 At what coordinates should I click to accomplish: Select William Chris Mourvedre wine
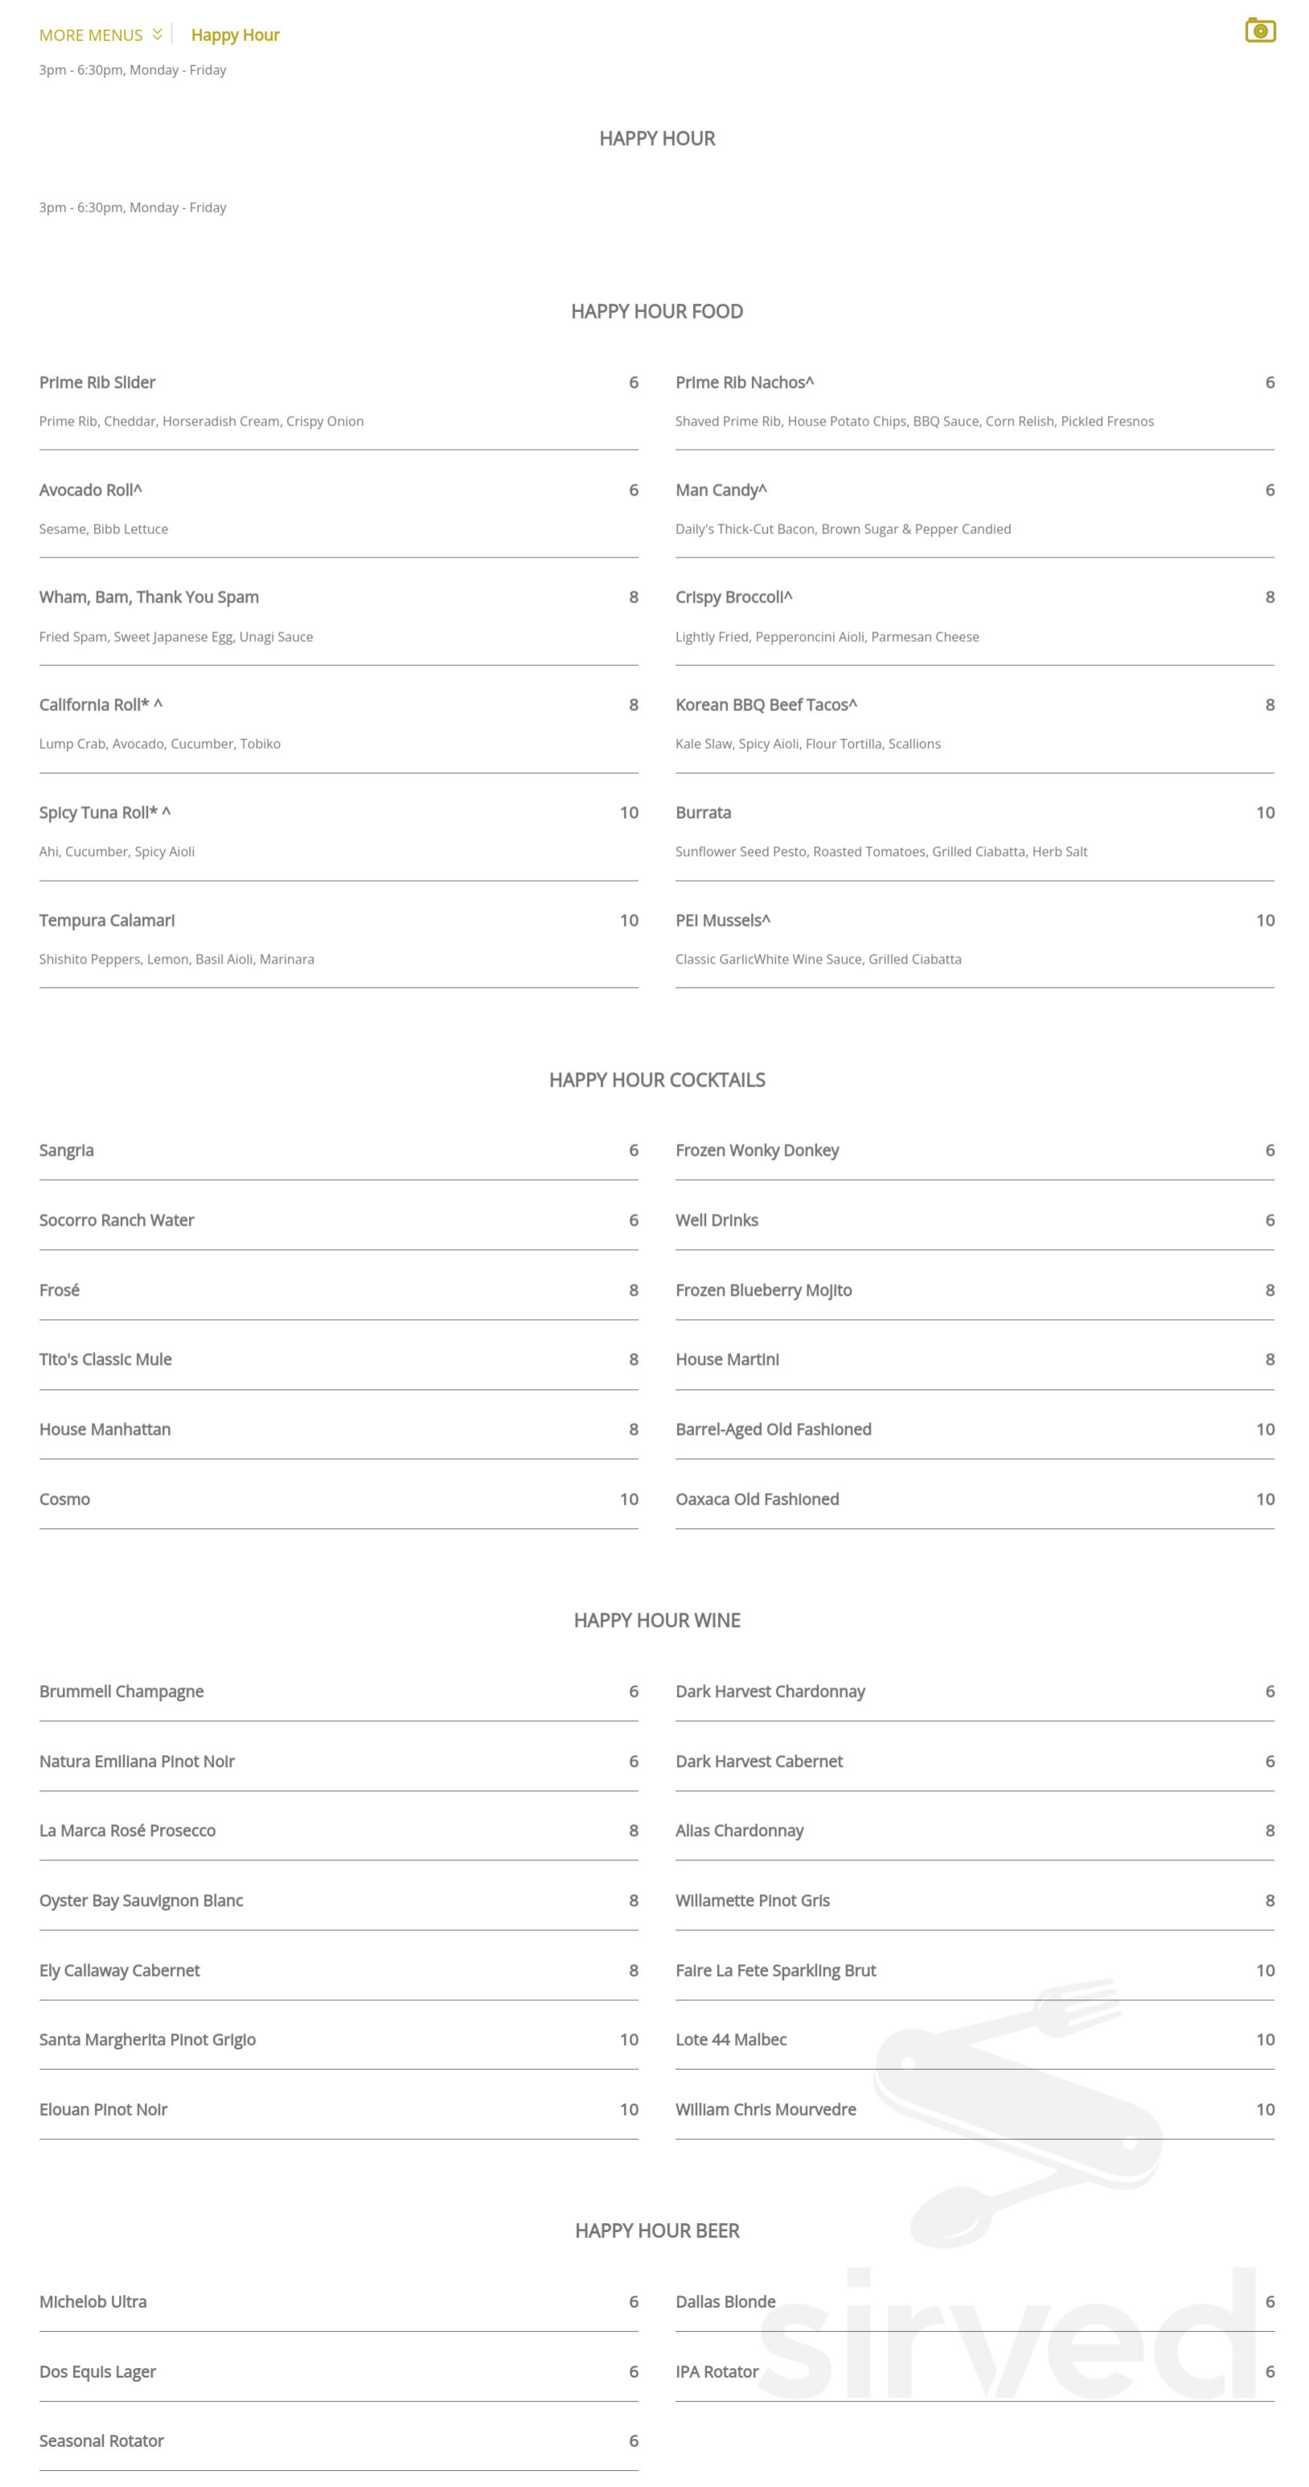click(765, 2110)
